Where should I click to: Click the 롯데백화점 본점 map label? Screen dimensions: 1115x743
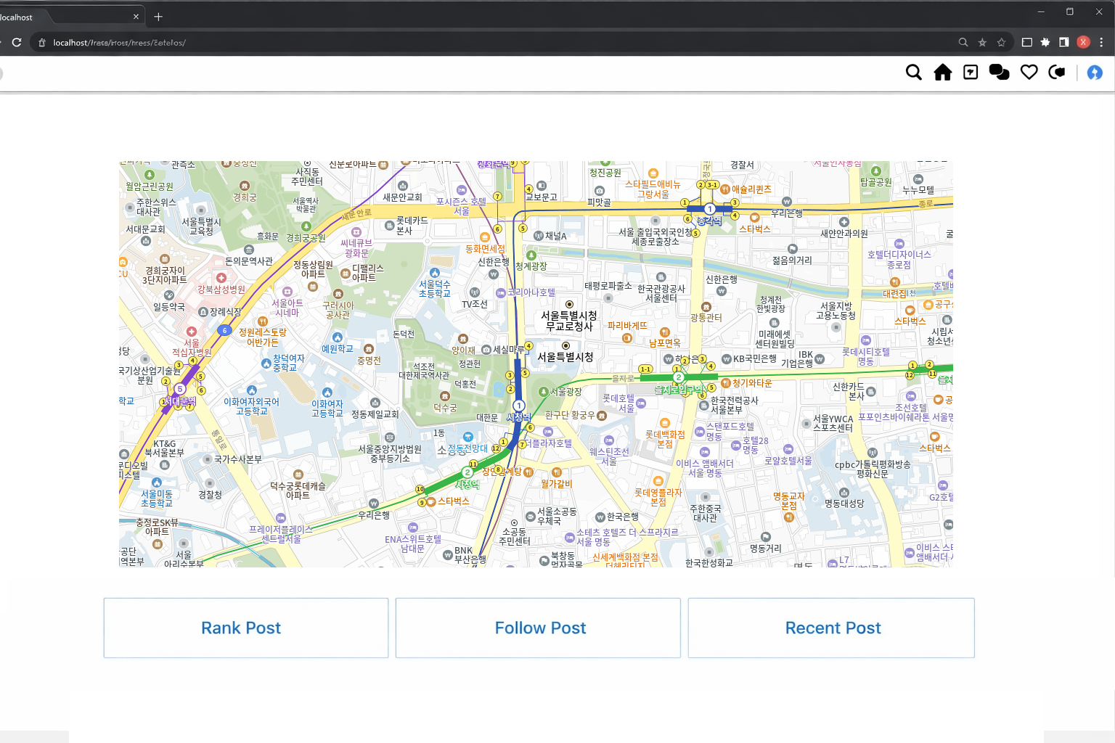(x=665, y=439)
